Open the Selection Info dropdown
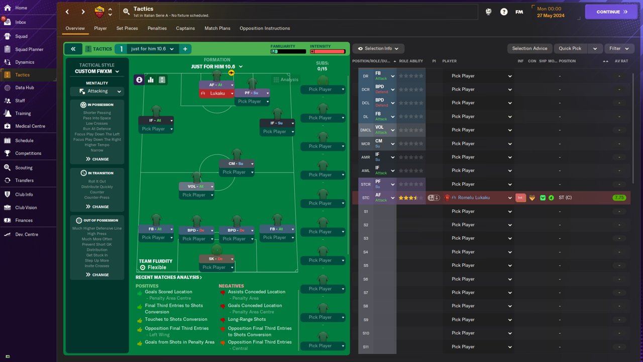643x362 pixels. pyautogui.click(x=378, y=48)
